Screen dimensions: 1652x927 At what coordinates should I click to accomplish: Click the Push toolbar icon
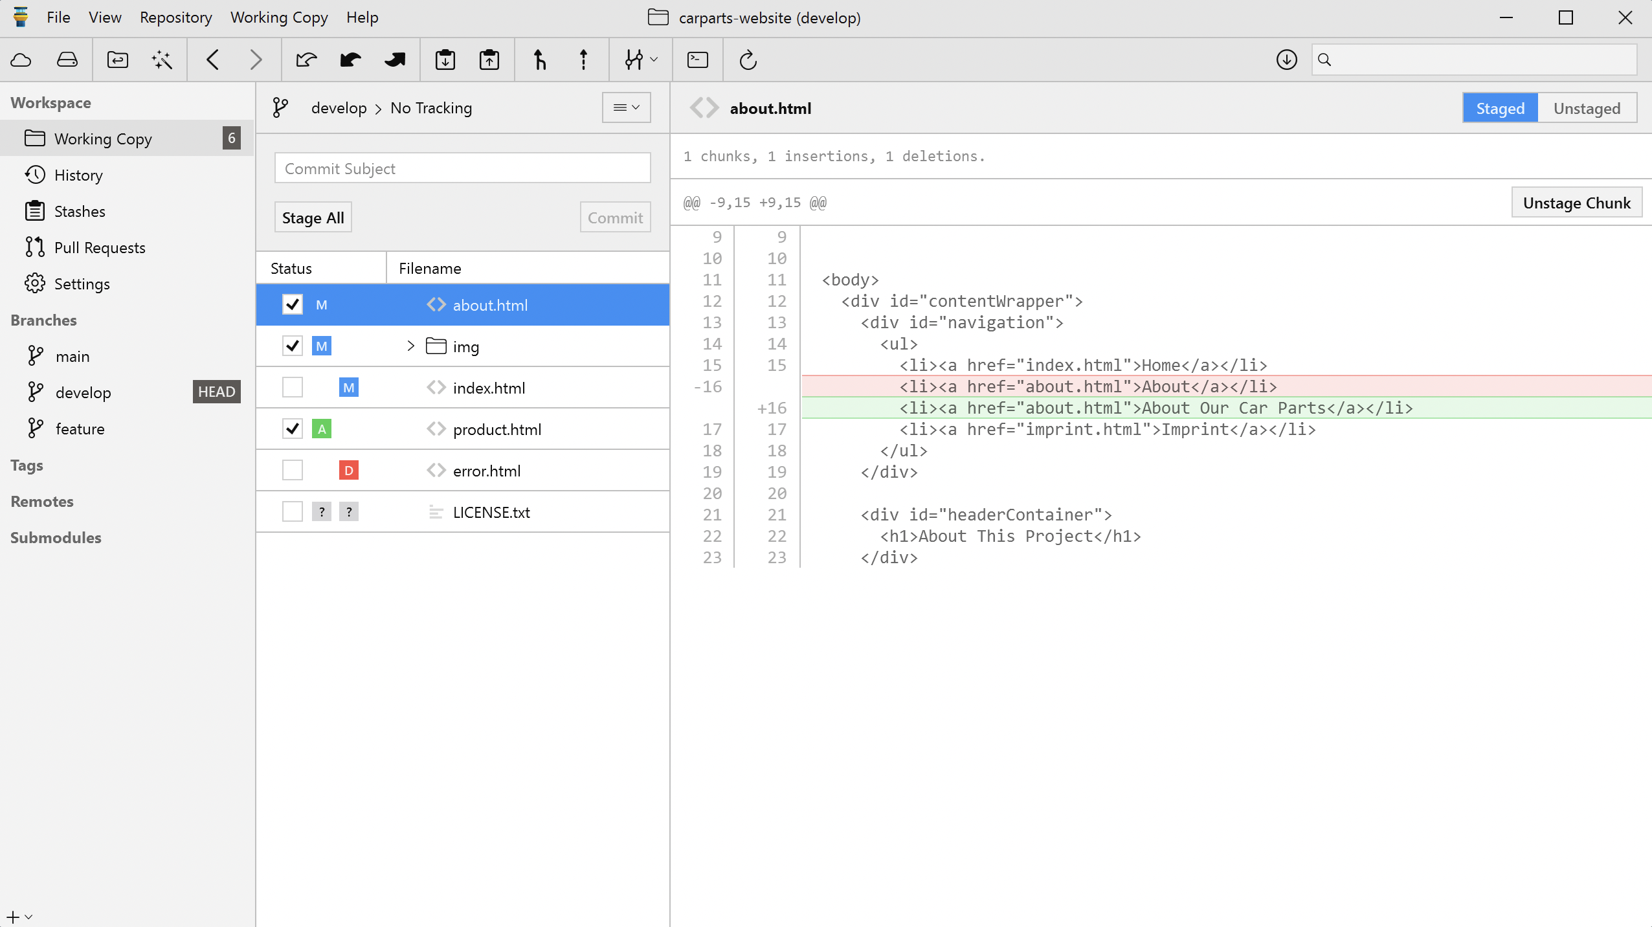pyautogui.click(x=394, y=60)
